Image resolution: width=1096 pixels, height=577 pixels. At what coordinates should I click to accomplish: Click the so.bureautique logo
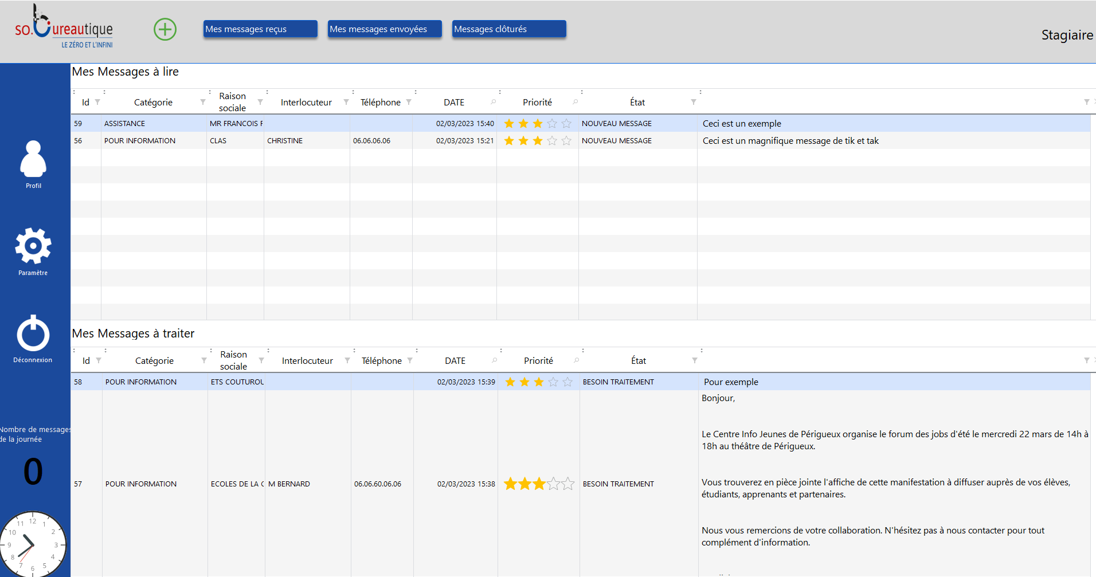click(x=64, y=29)
